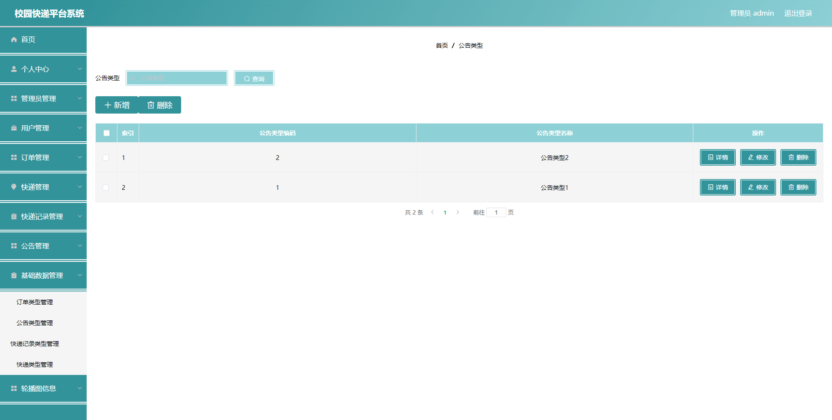Open 订单类型管理 submenu item
832x420 pixels.
pyautogui.click(x=35, y=302)
